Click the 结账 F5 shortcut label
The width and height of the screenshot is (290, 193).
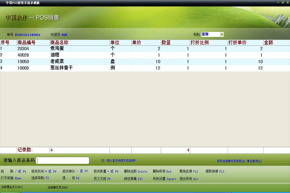point(13,171)
